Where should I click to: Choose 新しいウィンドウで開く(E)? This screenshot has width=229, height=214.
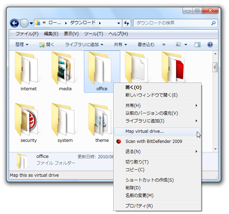click(x=157, y=95)
